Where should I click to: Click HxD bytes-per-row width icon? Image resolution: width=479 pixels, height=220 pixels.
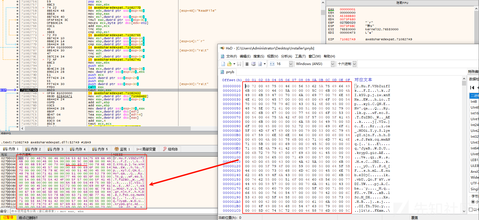pos(272,64)
